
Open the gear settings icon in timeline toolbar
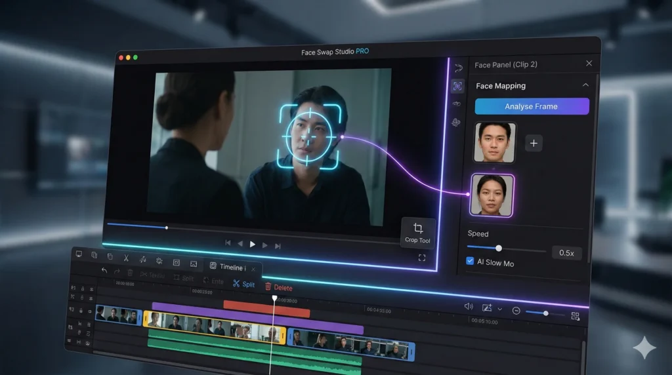[x=159, y=261]
